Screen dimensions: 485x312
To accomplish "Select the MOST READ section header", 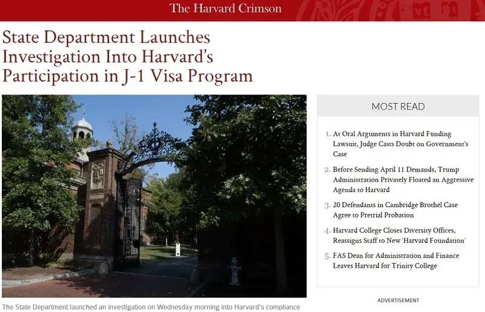I will click(398, 107).
